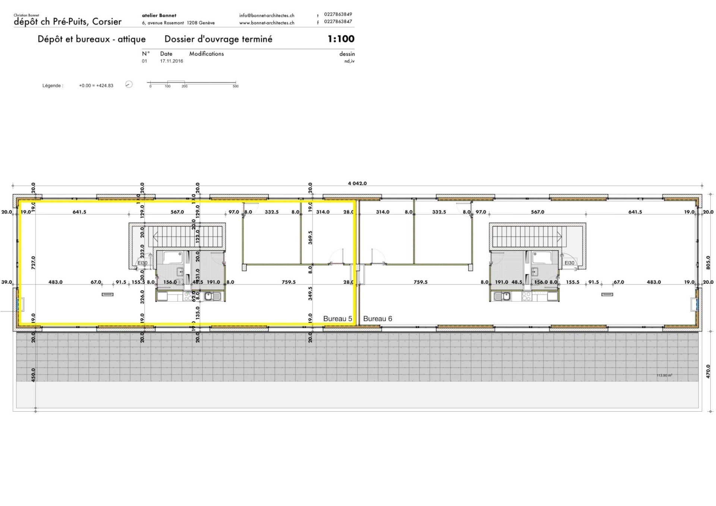Click the EI30 fire-rated door label in Bureau 5
The height and width of the screenshot is (506, 716).
pos(143,263)
